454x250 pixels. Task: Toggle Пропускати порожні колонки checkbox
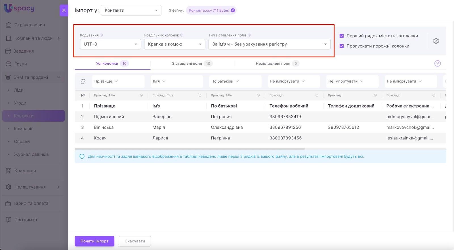[342, 46]
